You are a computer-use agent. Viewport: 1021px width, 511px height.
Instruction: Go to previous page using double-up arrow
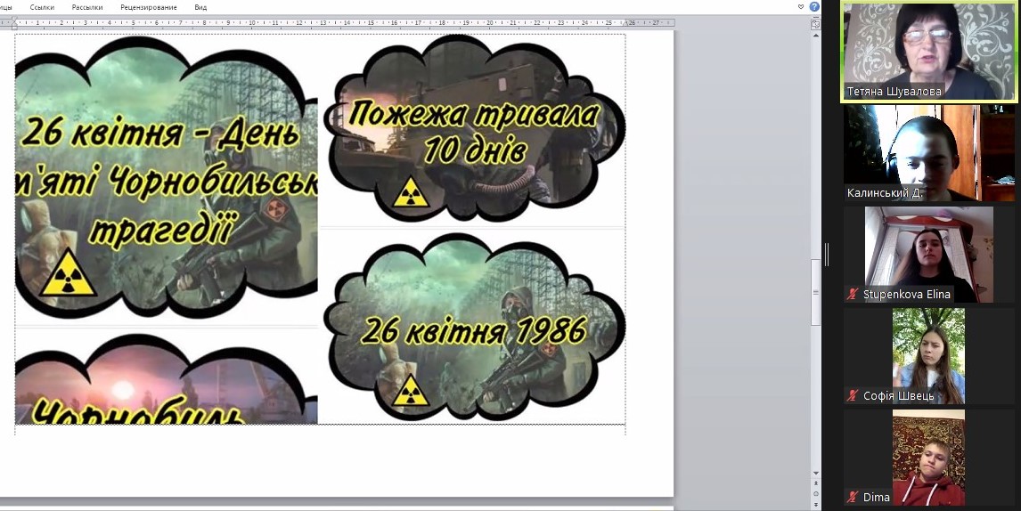816,483
